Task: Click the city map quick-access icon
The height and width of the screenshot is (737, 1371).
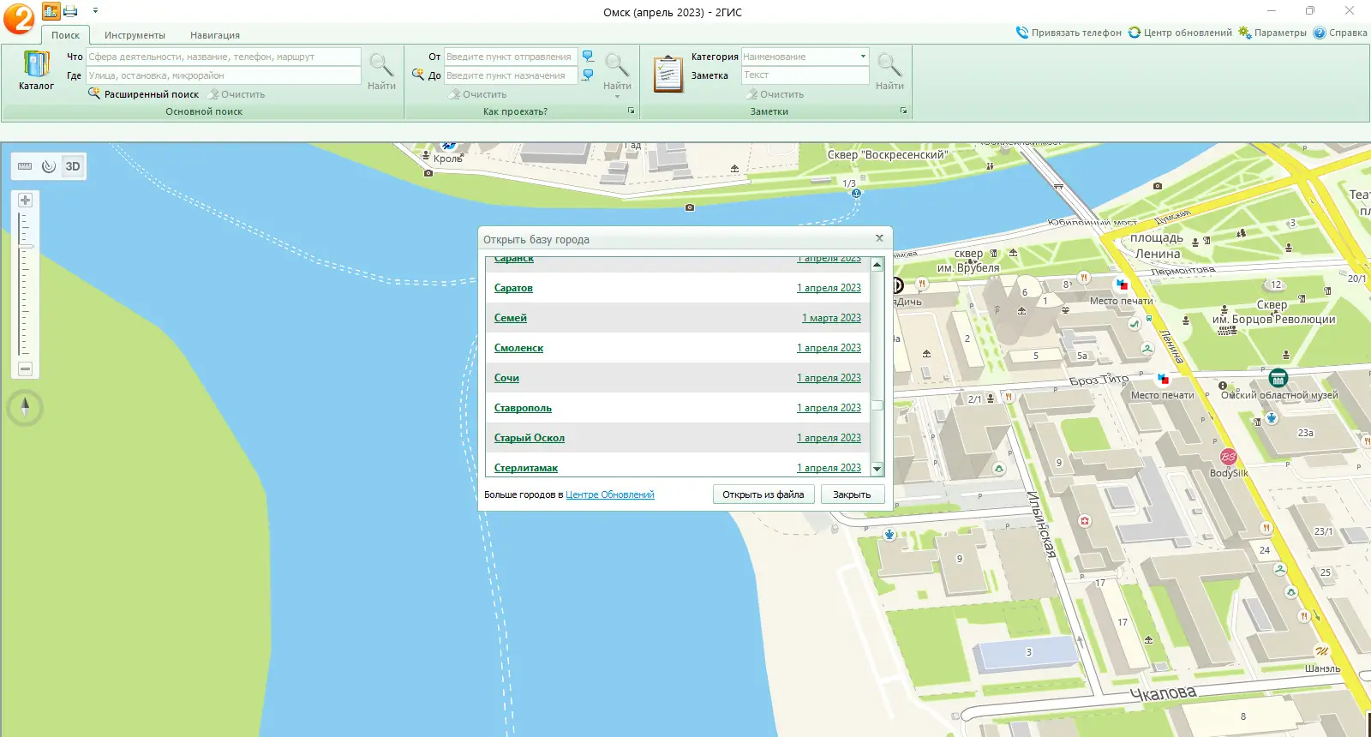Action: 51,11
